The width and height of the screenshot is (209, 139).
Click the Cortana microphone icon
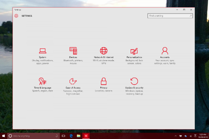click(57, 136)
